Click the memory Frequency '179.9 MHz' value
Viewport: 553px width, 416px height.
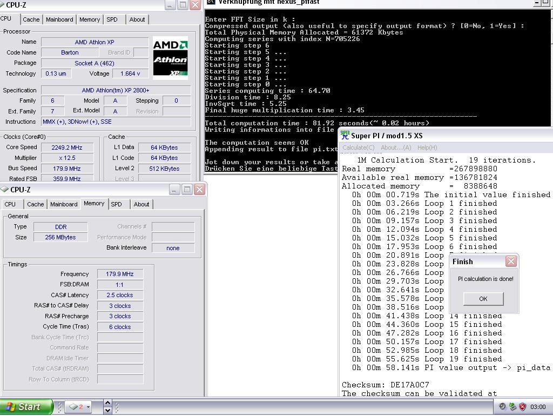pyautogui.click(x=120, y=274)
